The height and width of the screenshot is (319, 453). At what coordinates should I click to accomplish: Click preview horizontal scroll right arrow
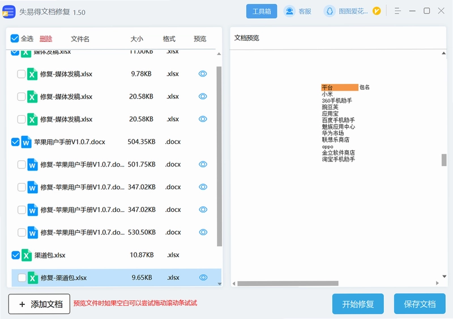(x=437, y=283)
